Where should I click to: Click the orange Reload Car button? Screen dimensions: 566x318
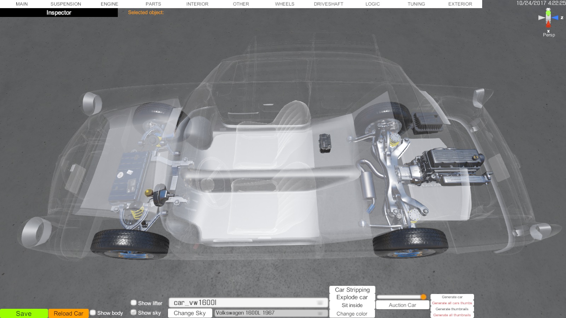pyautogui.click(x=69, y=313)
